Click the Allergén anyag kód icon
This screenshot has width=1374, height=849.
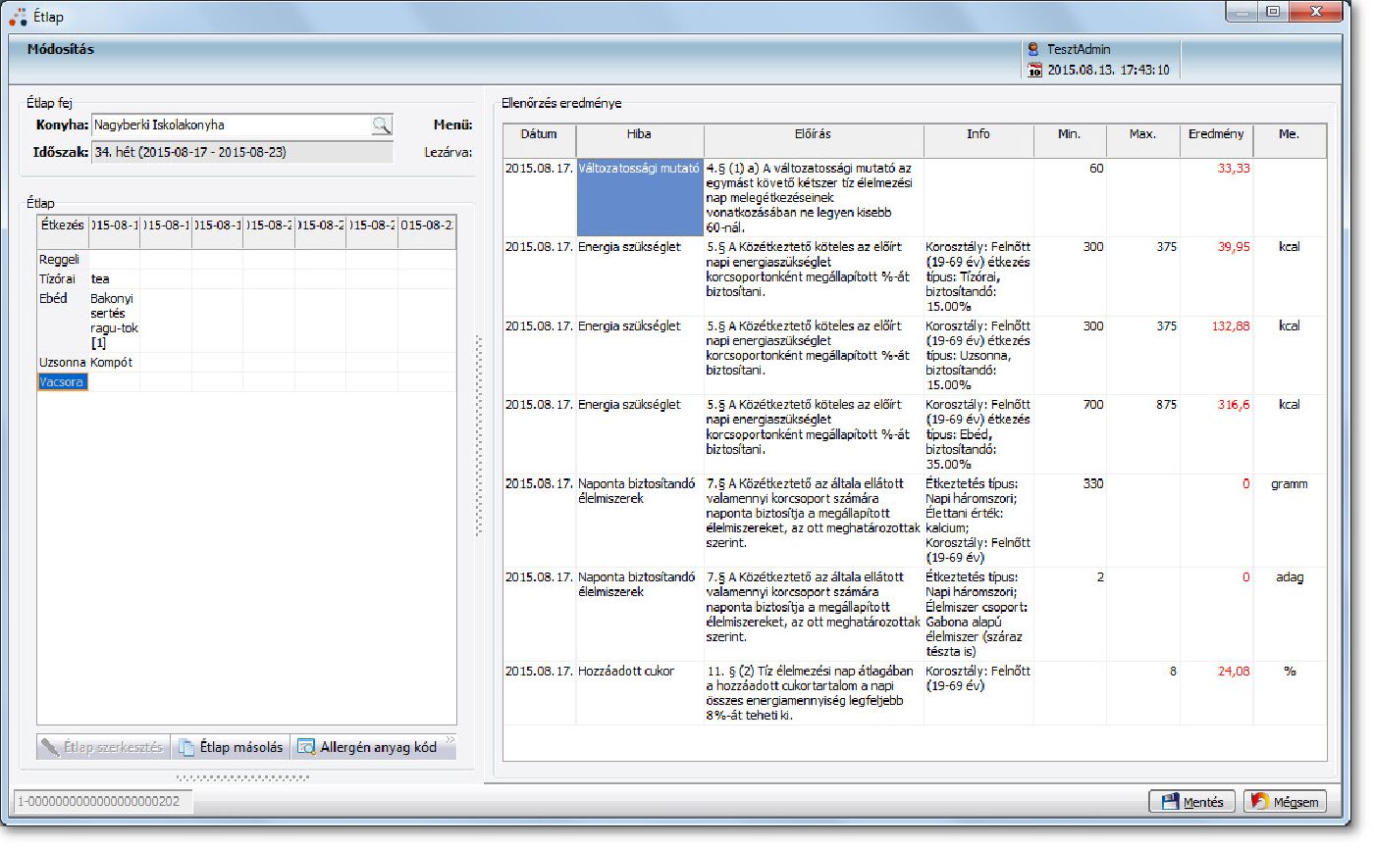(x=306, y=747)
